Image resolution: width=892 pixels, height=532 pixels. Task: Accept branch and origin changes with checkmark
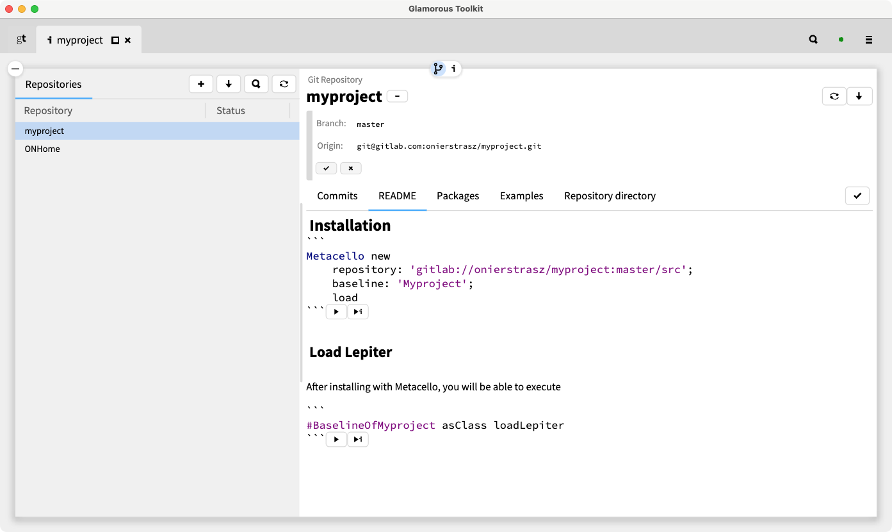pyautogui.click(x=326, y=168)
